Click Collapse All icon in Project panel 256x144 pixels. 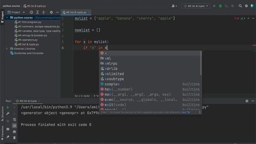(x=44, y=12)
